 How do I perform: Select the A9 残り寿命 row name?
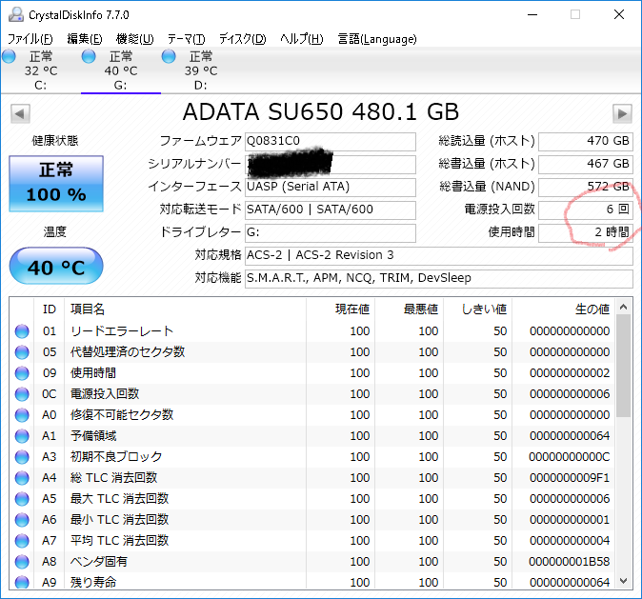pos(93,582)
